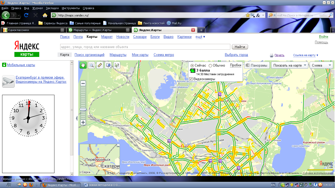
Task: Select the ruler distance tool
Action: (100, 65)
